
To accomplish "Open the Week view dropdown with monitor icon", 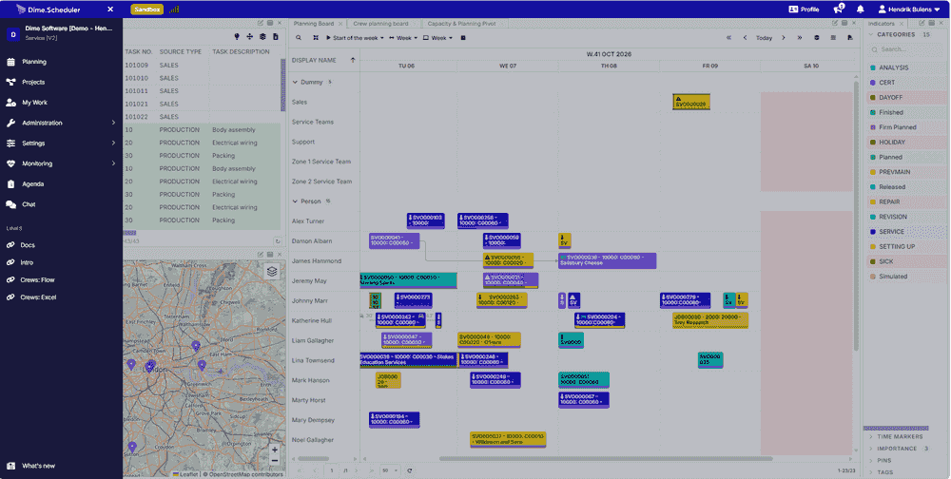I will [437, 38].
